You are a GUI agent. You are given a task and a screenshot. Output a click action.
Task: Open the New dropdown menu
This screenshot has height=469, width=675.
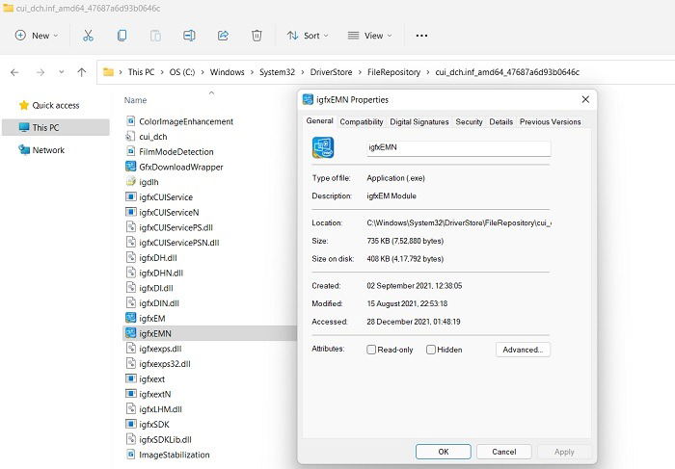point(37,36)
